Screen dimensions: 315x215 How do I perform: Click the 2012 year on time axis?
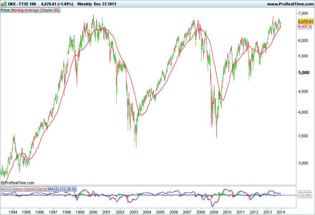254,212
